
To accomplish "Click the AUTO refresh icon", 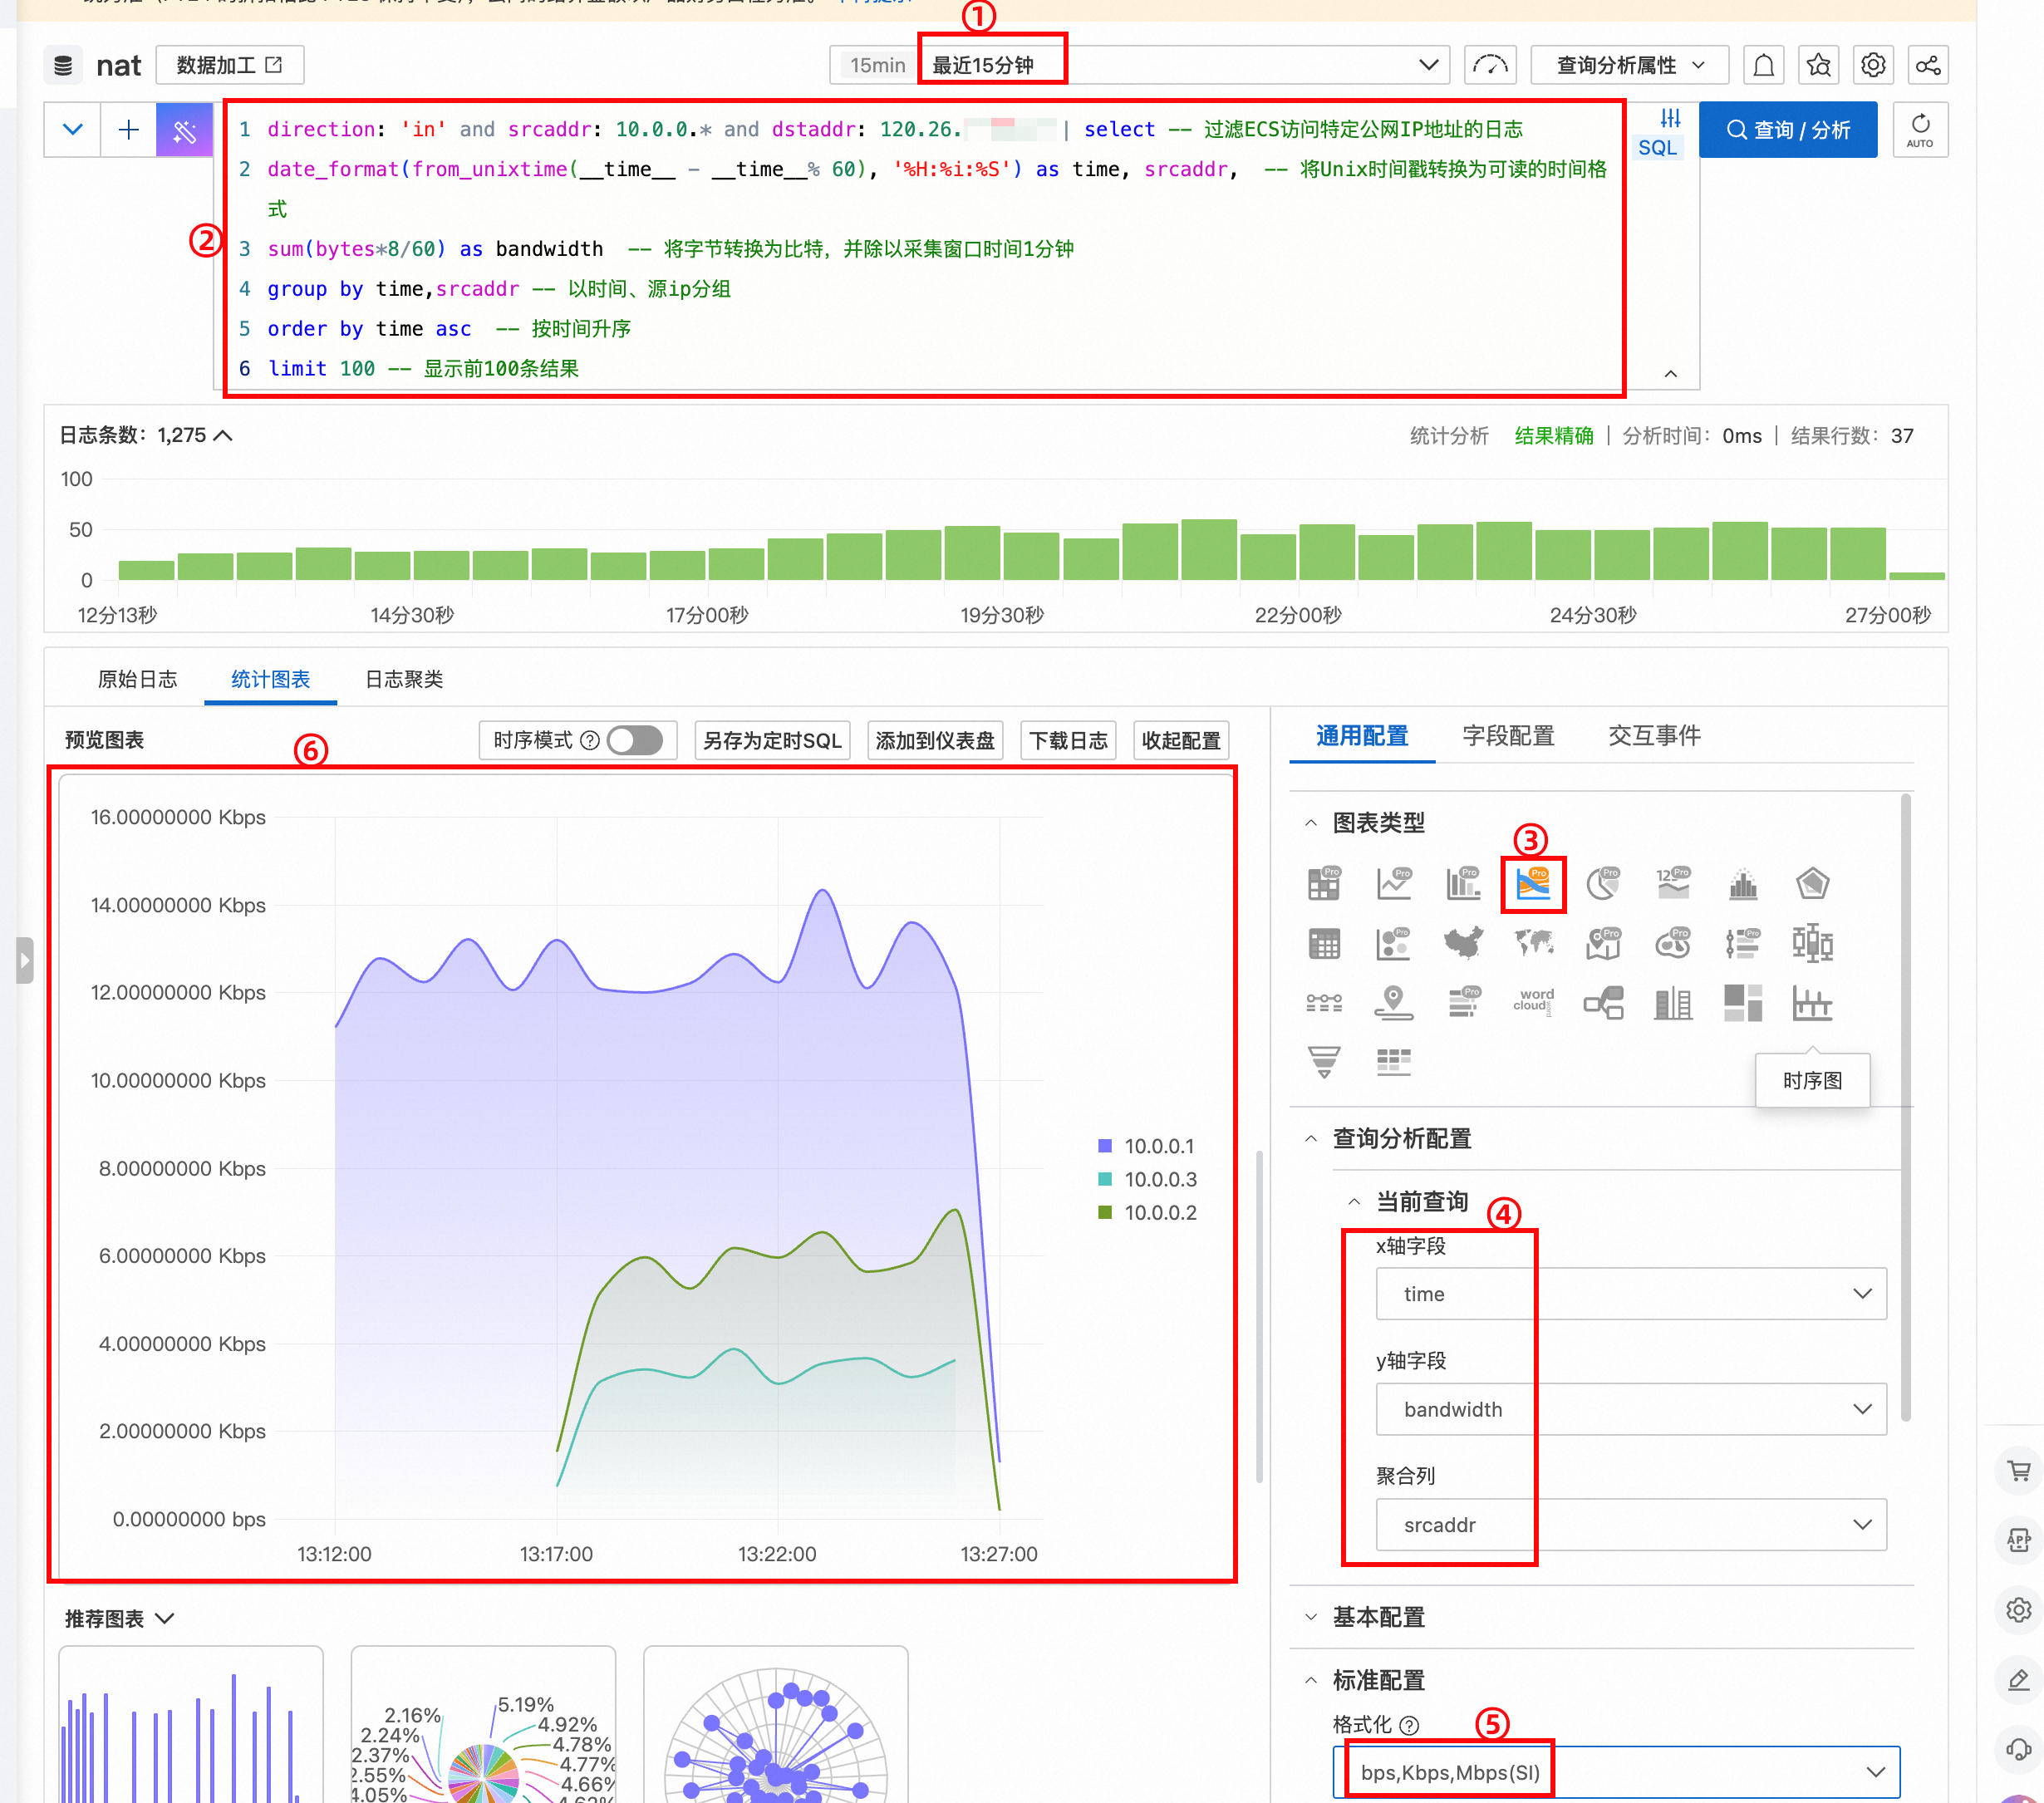I will pos(1920,130).
